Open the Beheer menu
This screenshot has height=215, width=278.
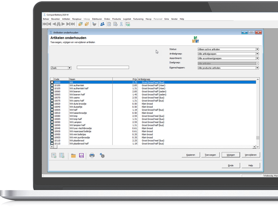[x=46, y=19]
